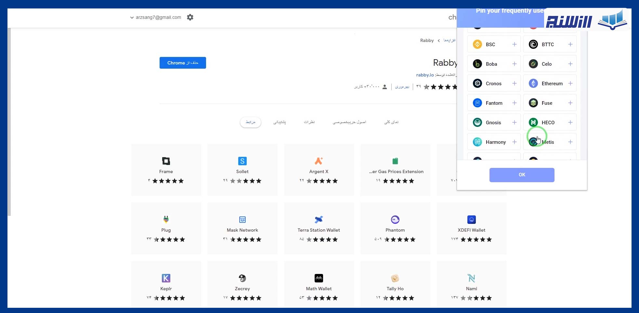Open the Mask Network extension icon
This screenshot has width=639, height=313.
point(242,219)
